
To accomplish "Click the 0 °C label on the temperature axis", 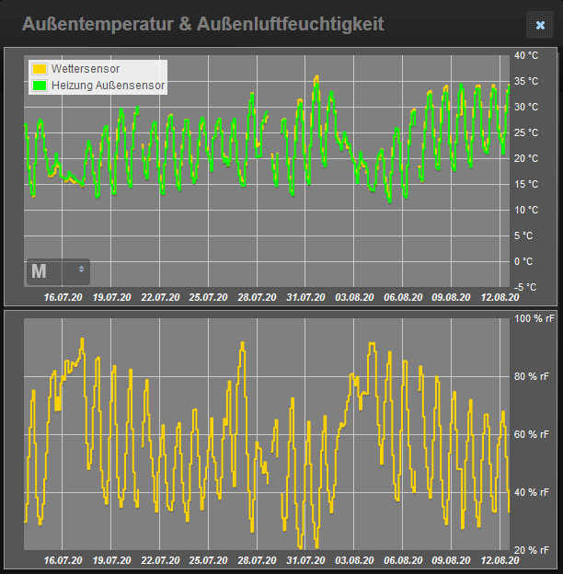I will [523, 261].
